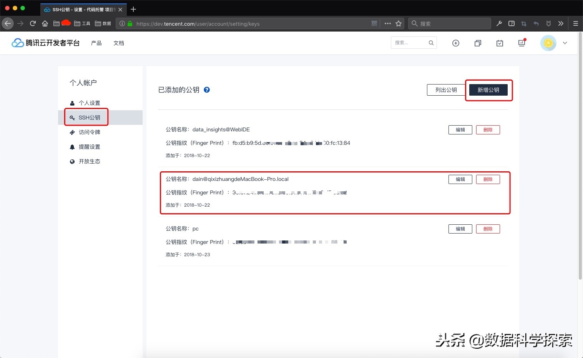Click the projects (stacked pages) icon in header
The image size is (583, 358).
(478, 43)
